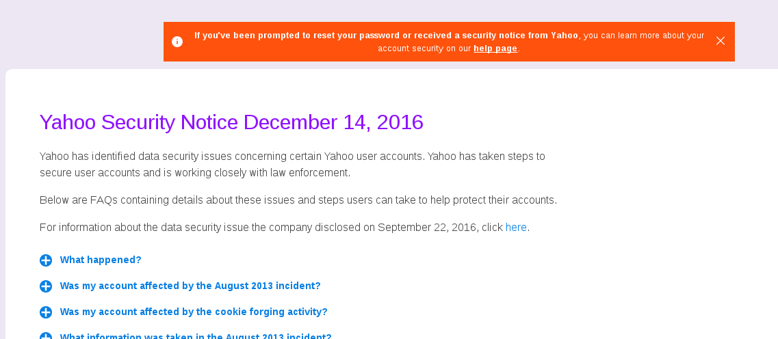The width and height of the screenshot is (778, 339).
Task: Click "What information was taken in the August 2013 incident?"
Action: pos(196,336)
